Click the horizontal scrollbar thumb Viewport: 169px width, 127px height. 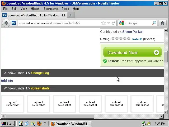[50, 116]
